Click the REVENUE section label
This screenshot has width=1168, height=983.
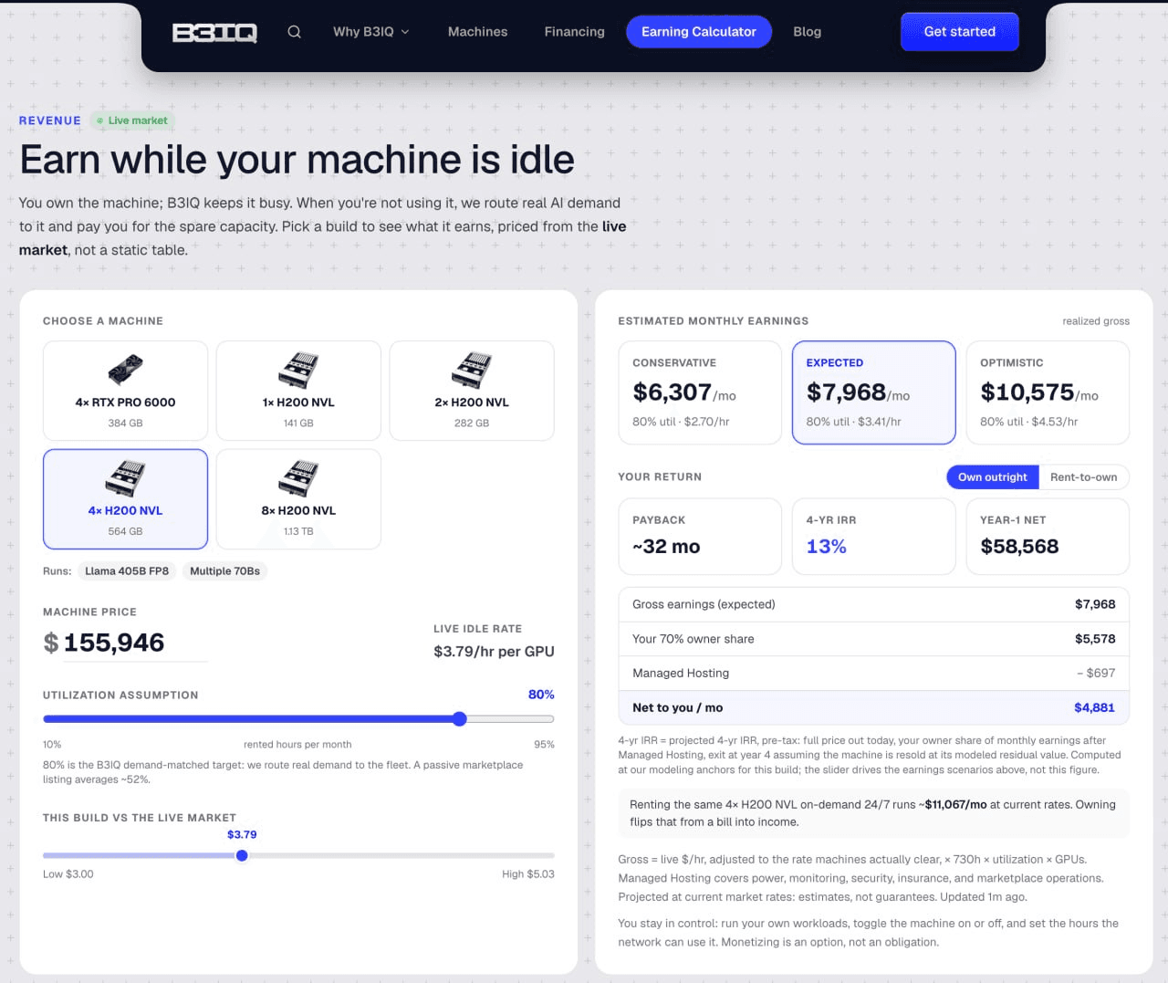[50, 120]
